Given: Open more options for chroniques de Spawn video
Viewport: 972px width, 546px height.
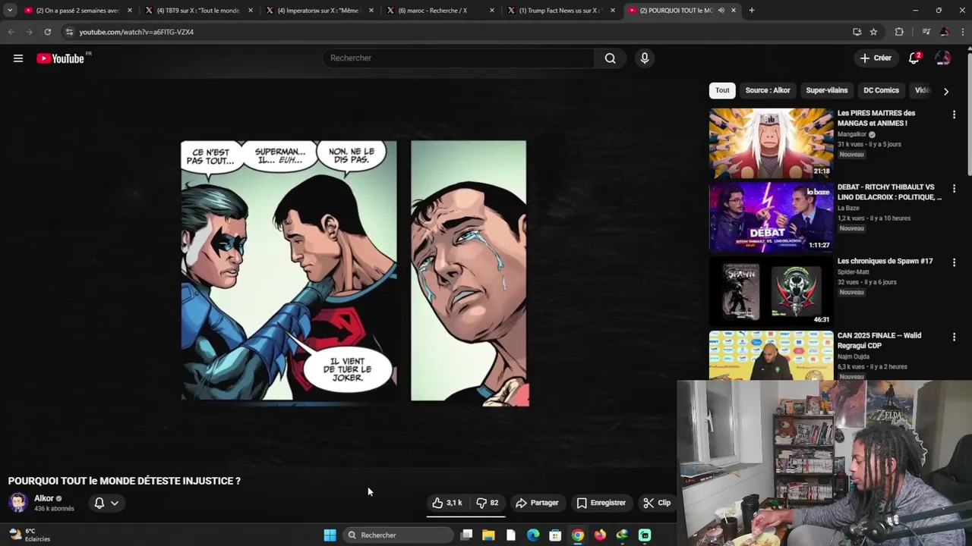Looking at the screenshot, I should [954, 262].
